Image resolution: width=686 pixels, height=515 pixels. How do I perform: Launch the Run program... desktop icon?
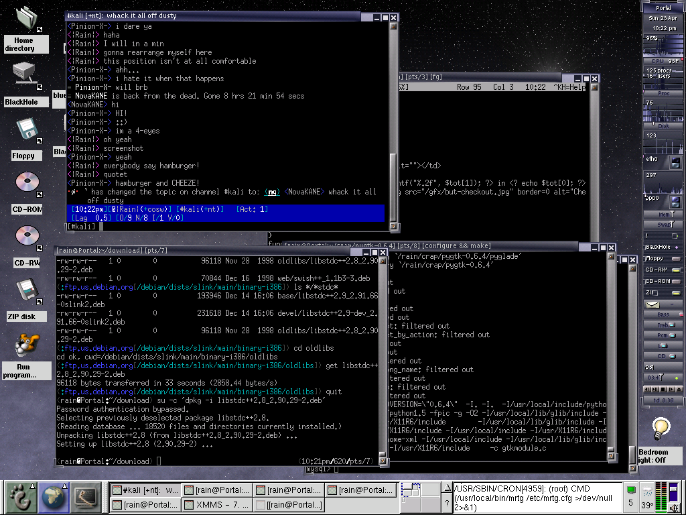[x=26, y=344]
